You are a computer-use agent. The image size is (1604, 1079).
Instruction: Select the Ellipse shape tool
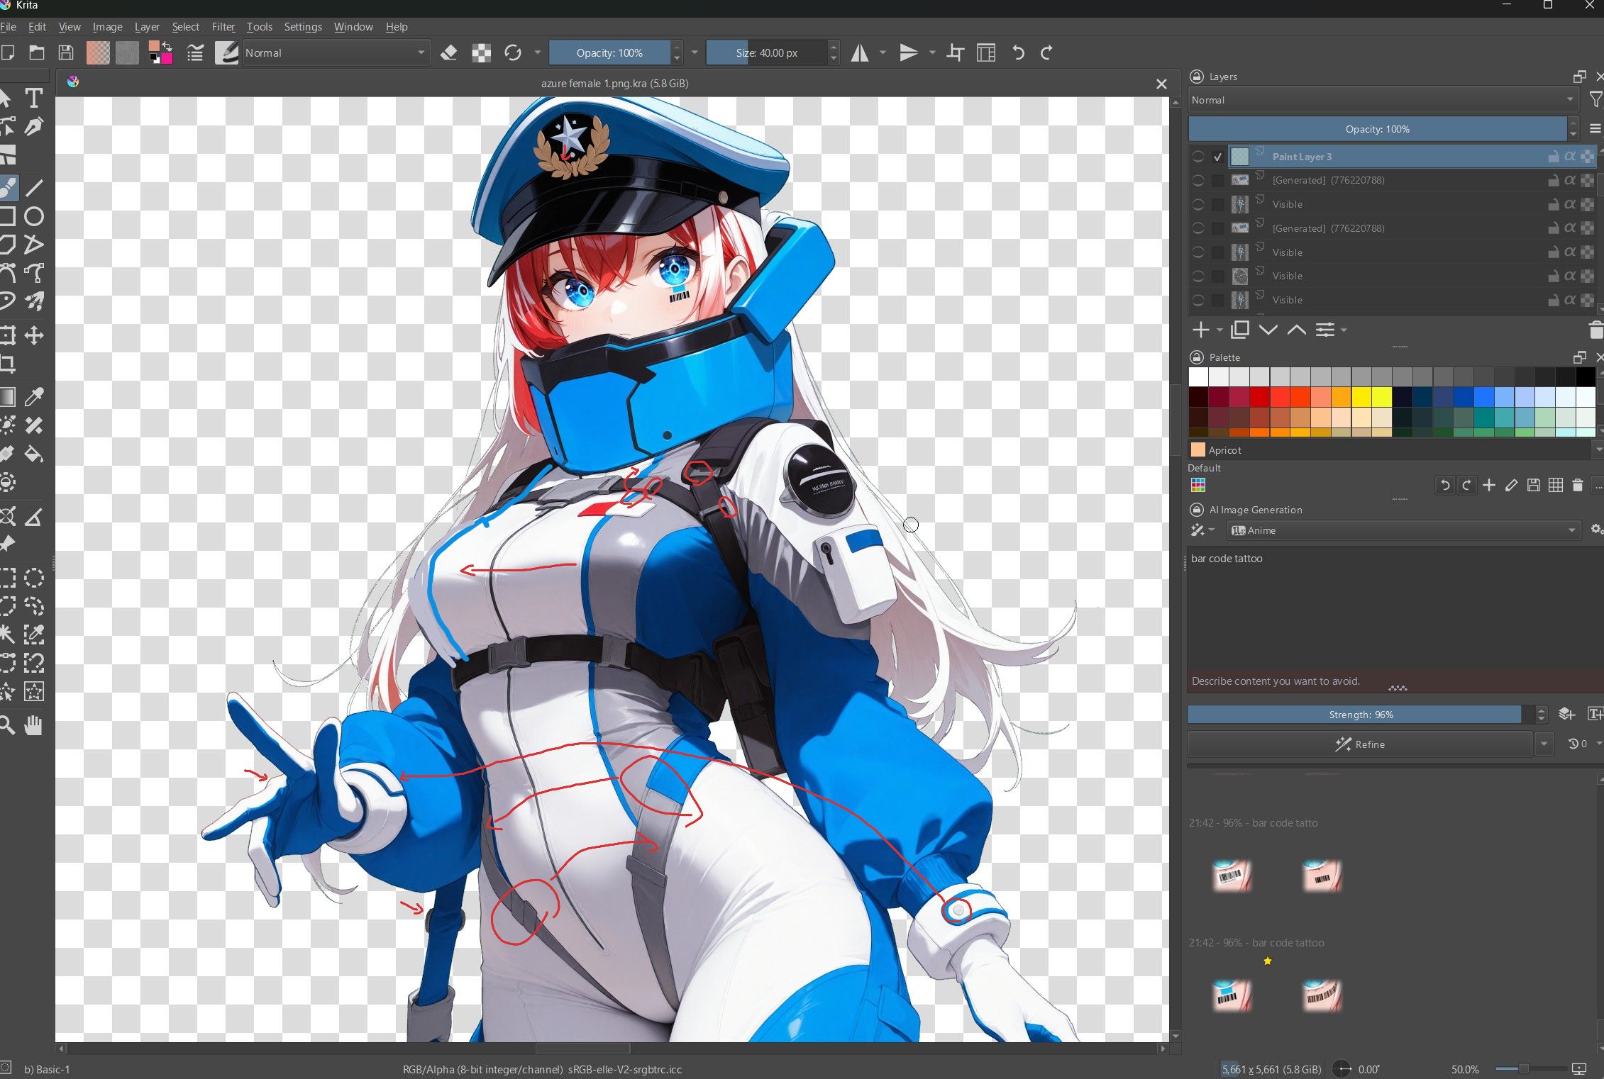coord(33,216)
